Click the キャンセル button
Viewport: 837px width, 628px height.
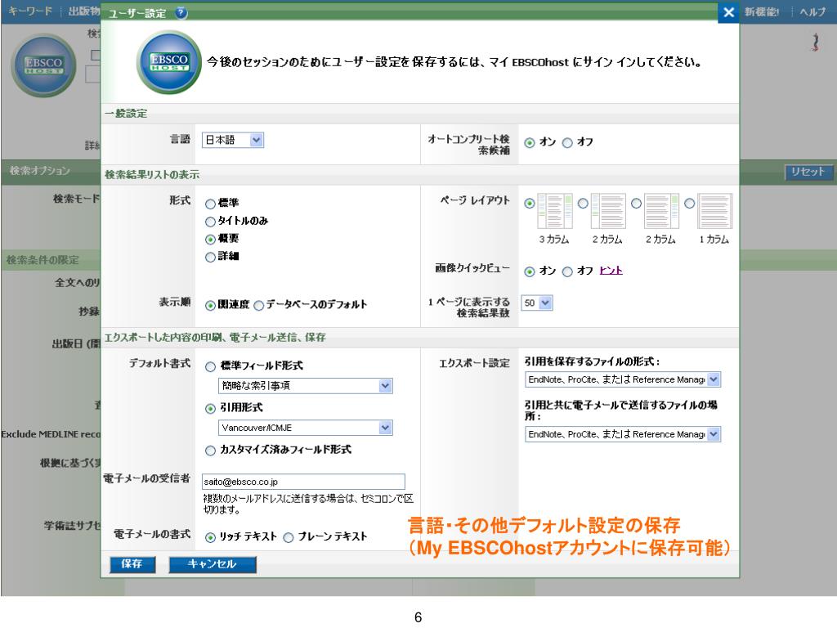click(x=213, y=564)
